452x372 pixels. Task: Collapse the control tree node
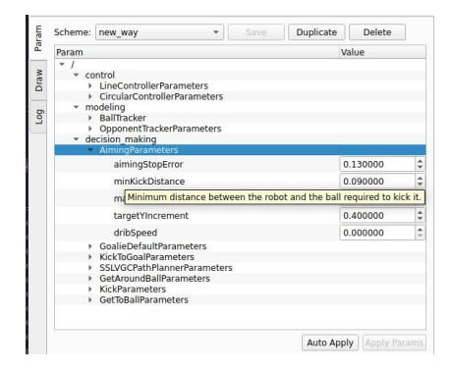[76, 75]
